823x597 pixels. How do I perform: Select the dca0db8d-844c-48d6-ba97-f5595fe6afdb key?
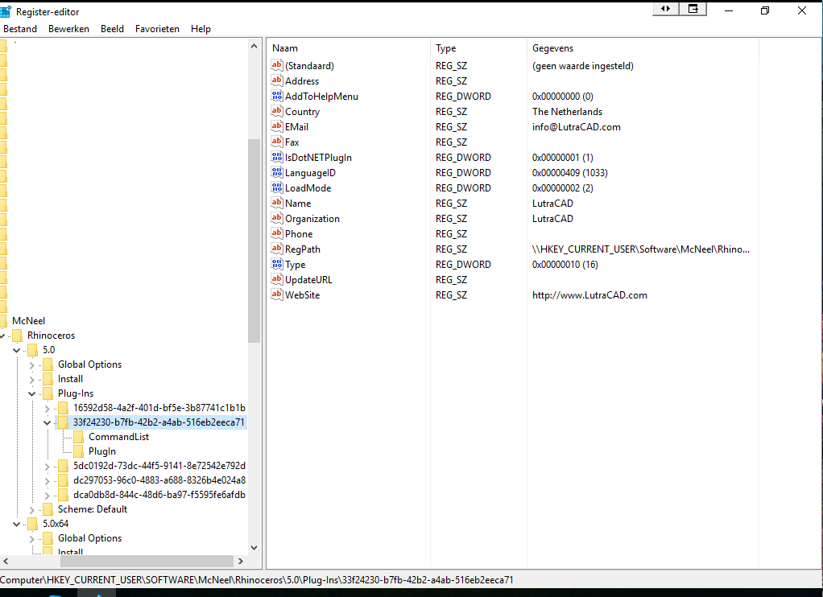pyautogui.click(x=159, y=495)
